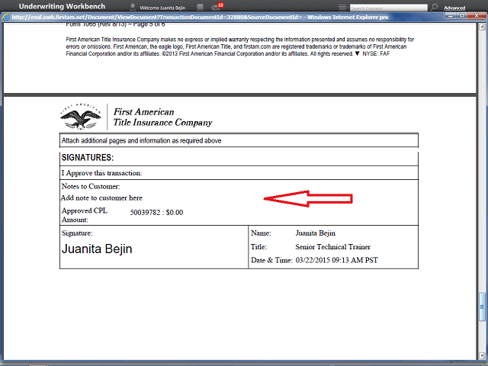Click scrollbar up arrow in document viewer
Viewport: 488px width, 366px height.
[482, 27]
